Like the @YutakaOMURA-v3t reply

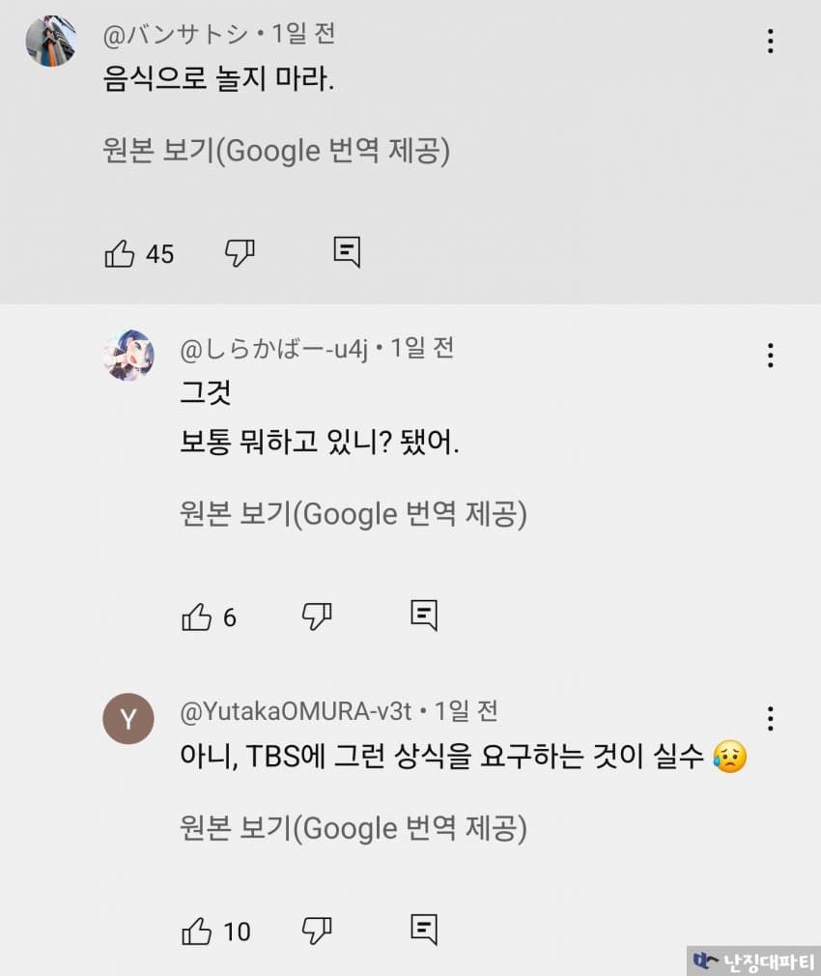tap(197, 931)
